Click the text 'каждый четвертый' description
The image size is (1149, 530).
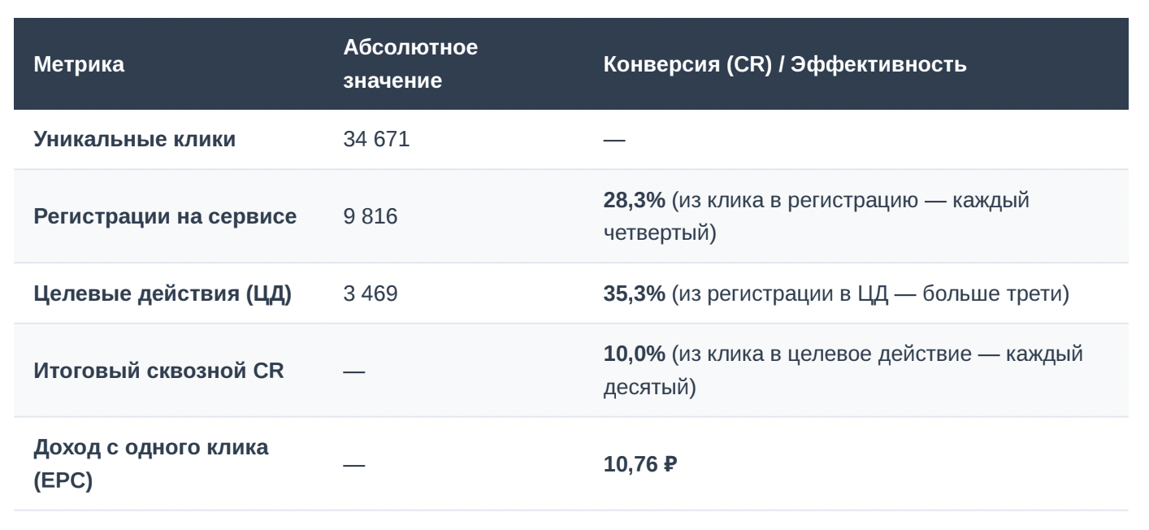[817, 216]
